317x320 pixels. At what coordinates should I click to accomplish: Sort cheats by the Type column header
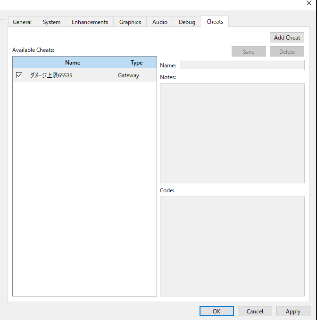click(x=136, y=63)
